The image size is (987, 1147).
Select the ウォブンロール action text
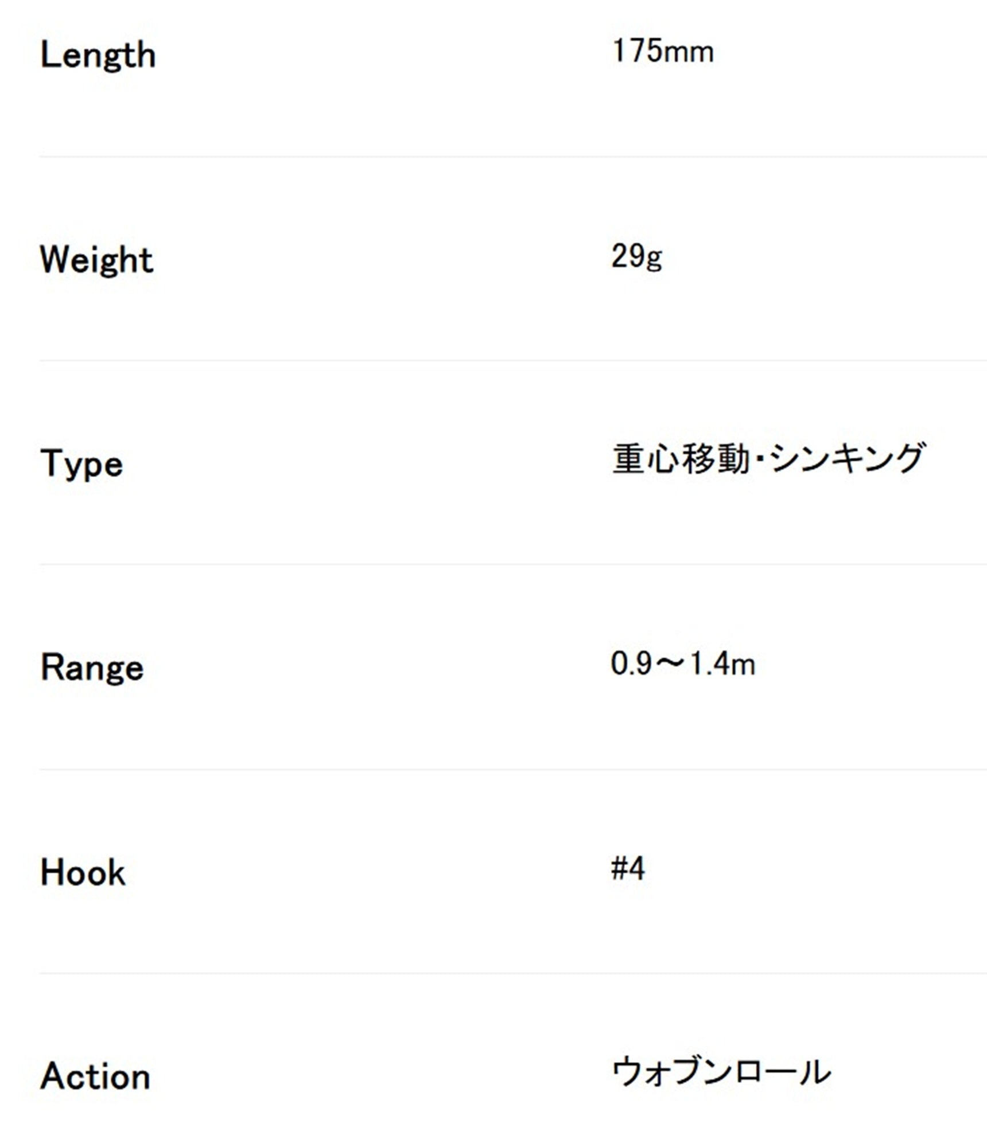pos(721,1072)
